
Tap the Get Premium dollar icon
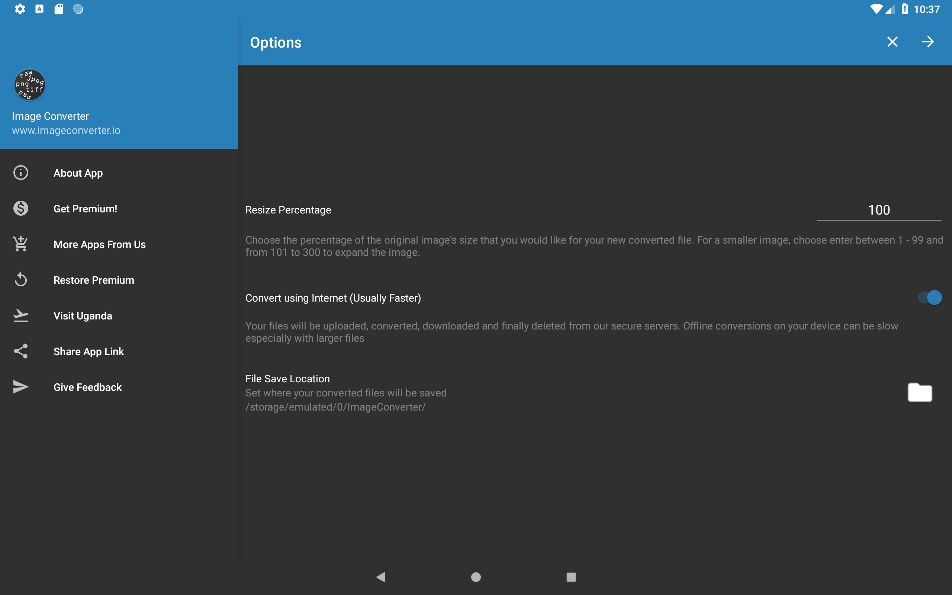[20, 209]
